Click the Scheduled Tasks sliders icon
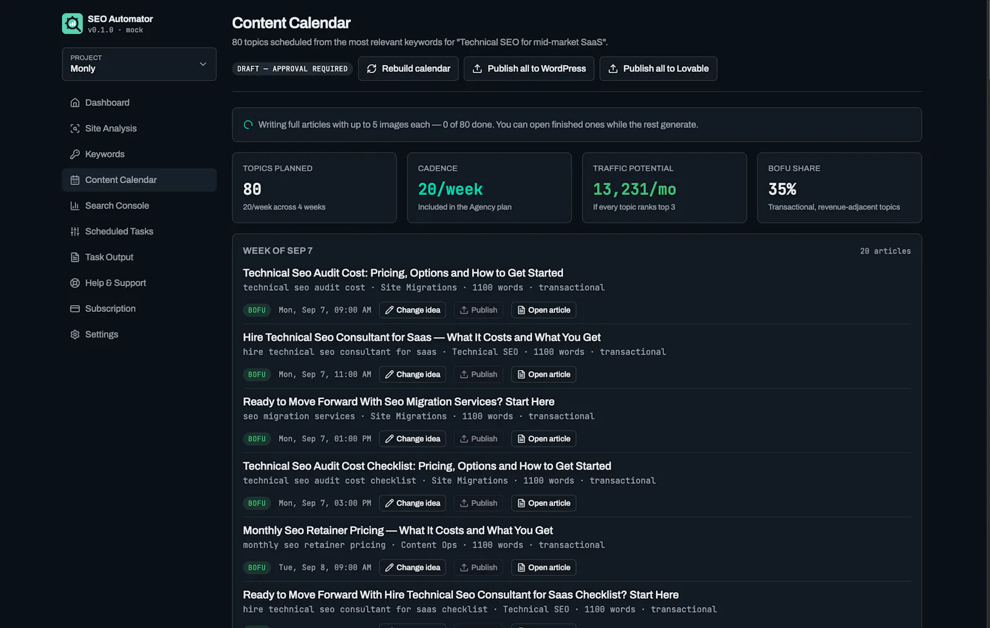Image resolution: width=990 pixels, height=628 pixels. coord(75,231)
